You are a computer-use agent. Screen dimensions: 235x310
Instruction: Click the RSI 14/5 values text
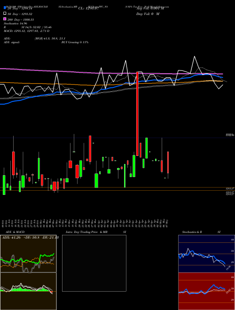click(37, 27)
